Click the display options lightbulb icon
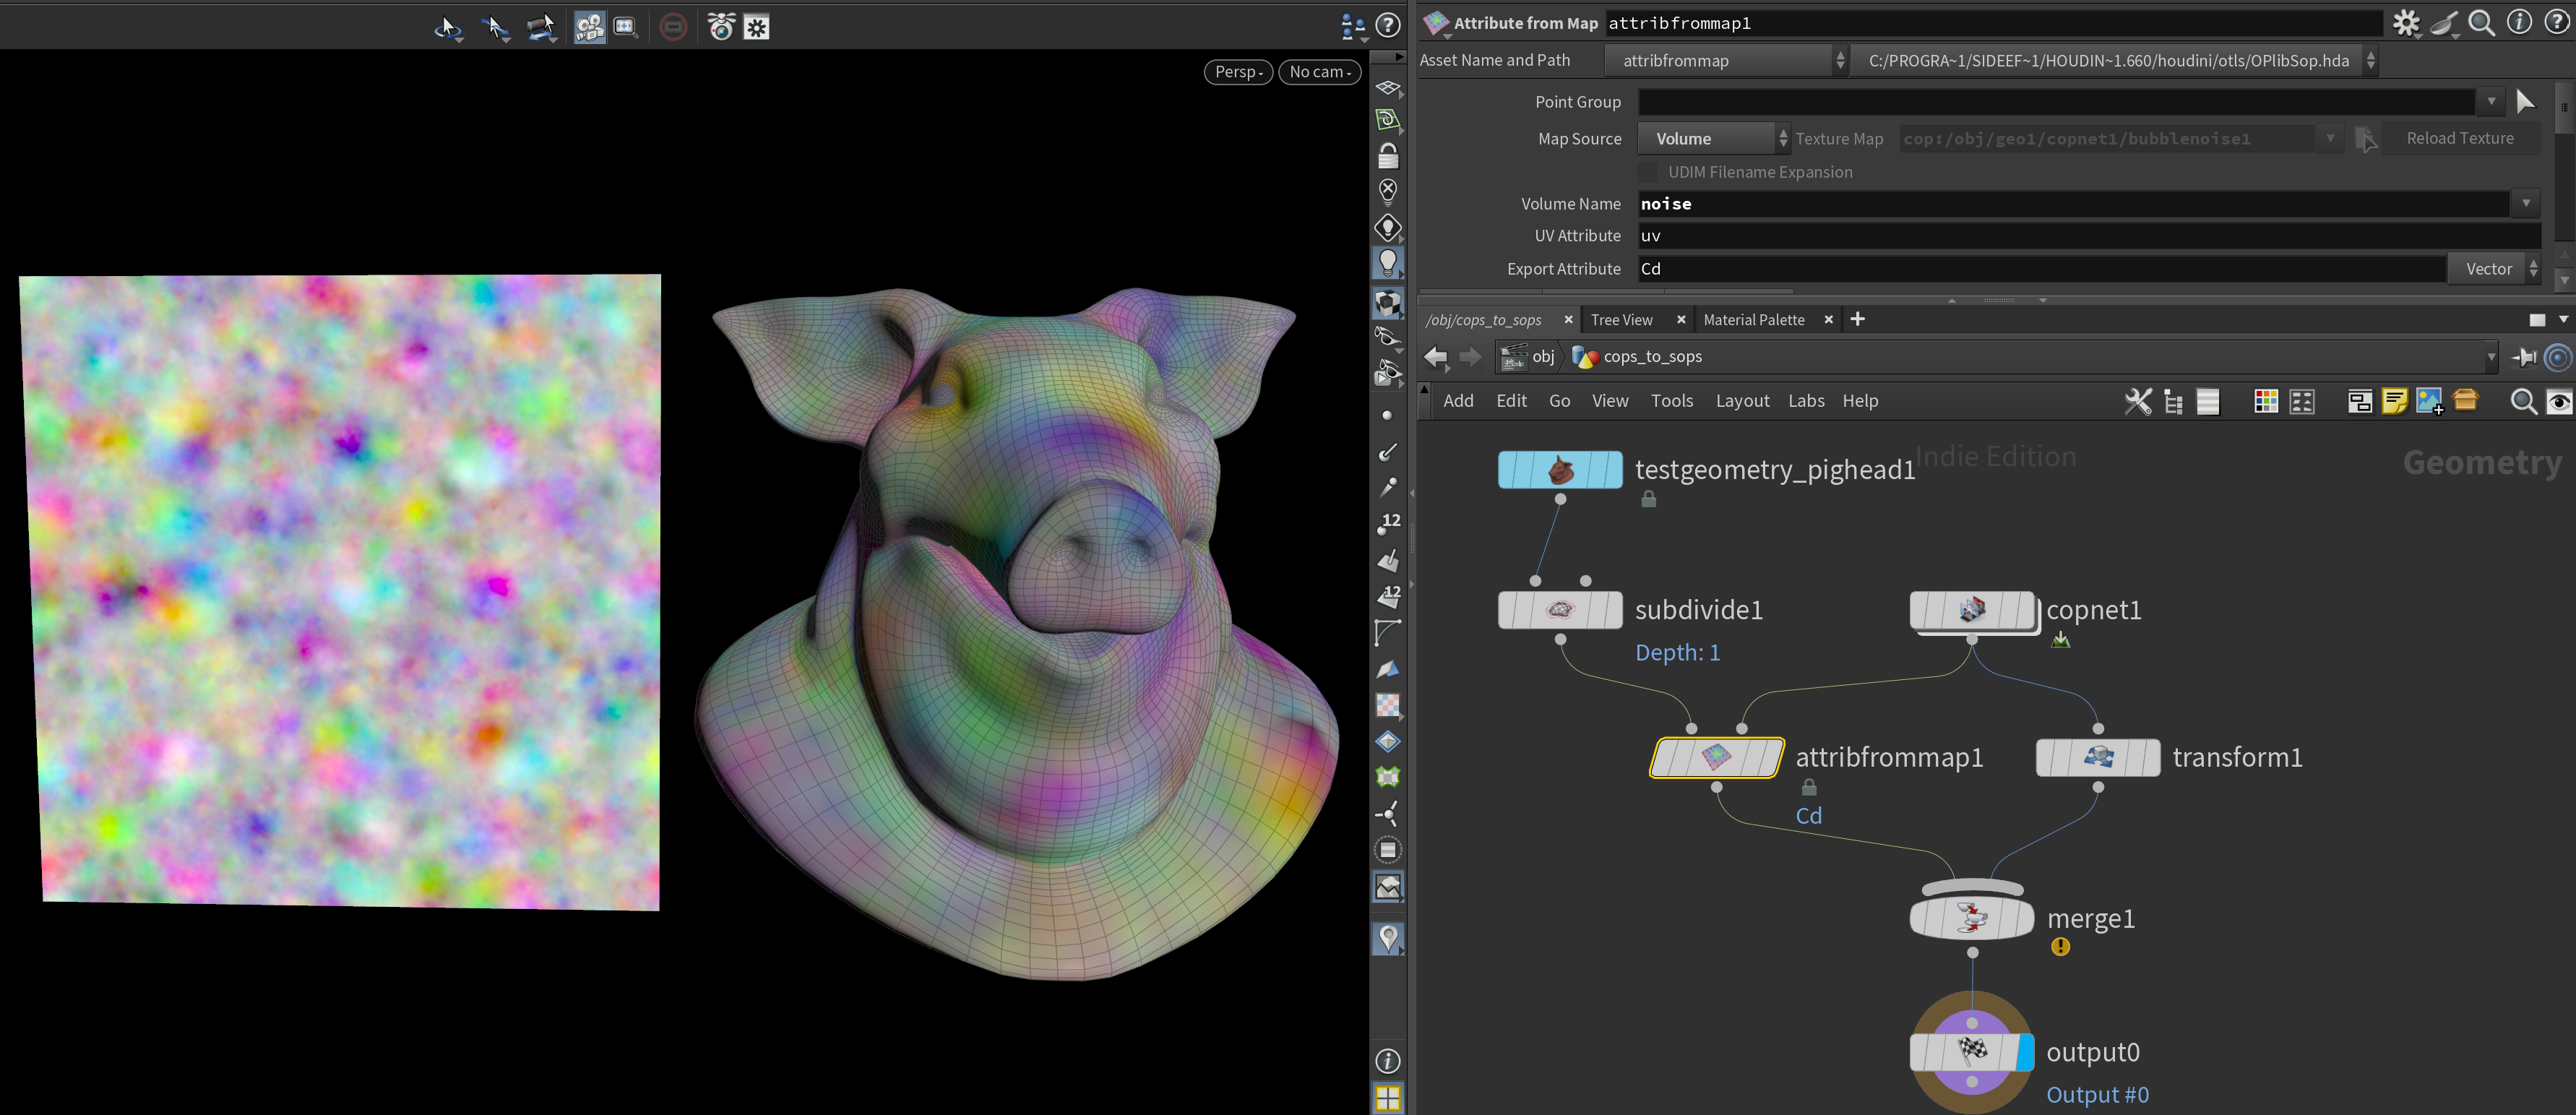2576x1115 pixels. click(1388, 263)
